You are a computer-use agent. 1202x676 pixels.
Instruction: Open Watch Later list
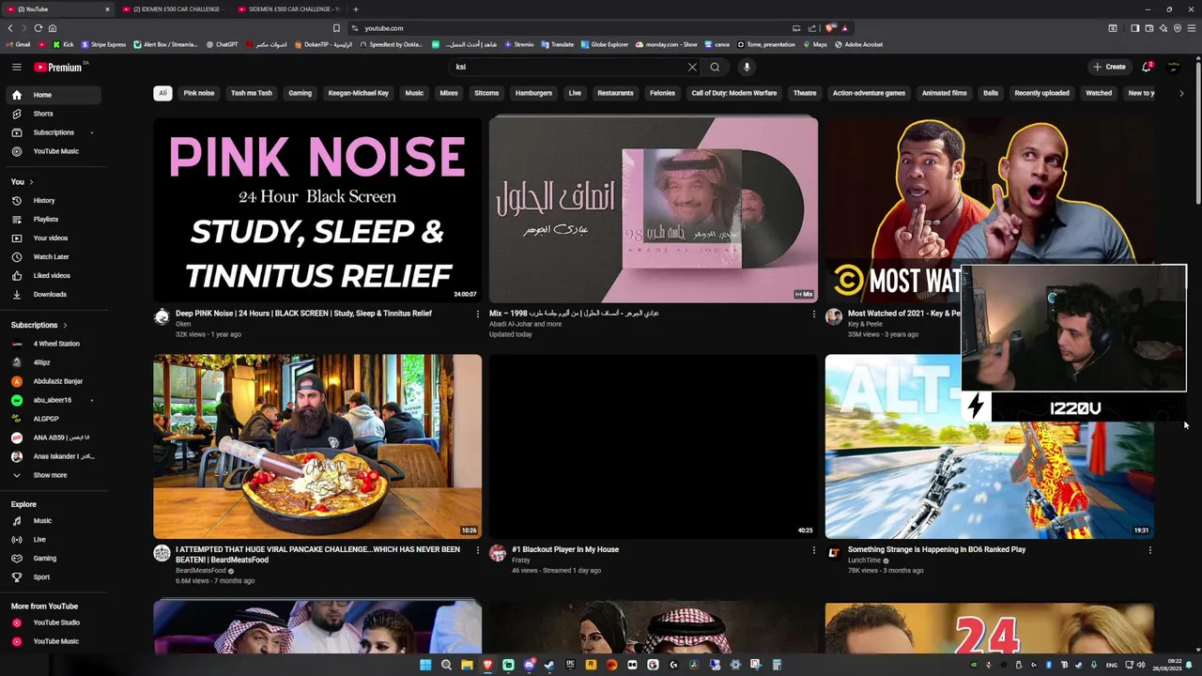click(53, 256)
